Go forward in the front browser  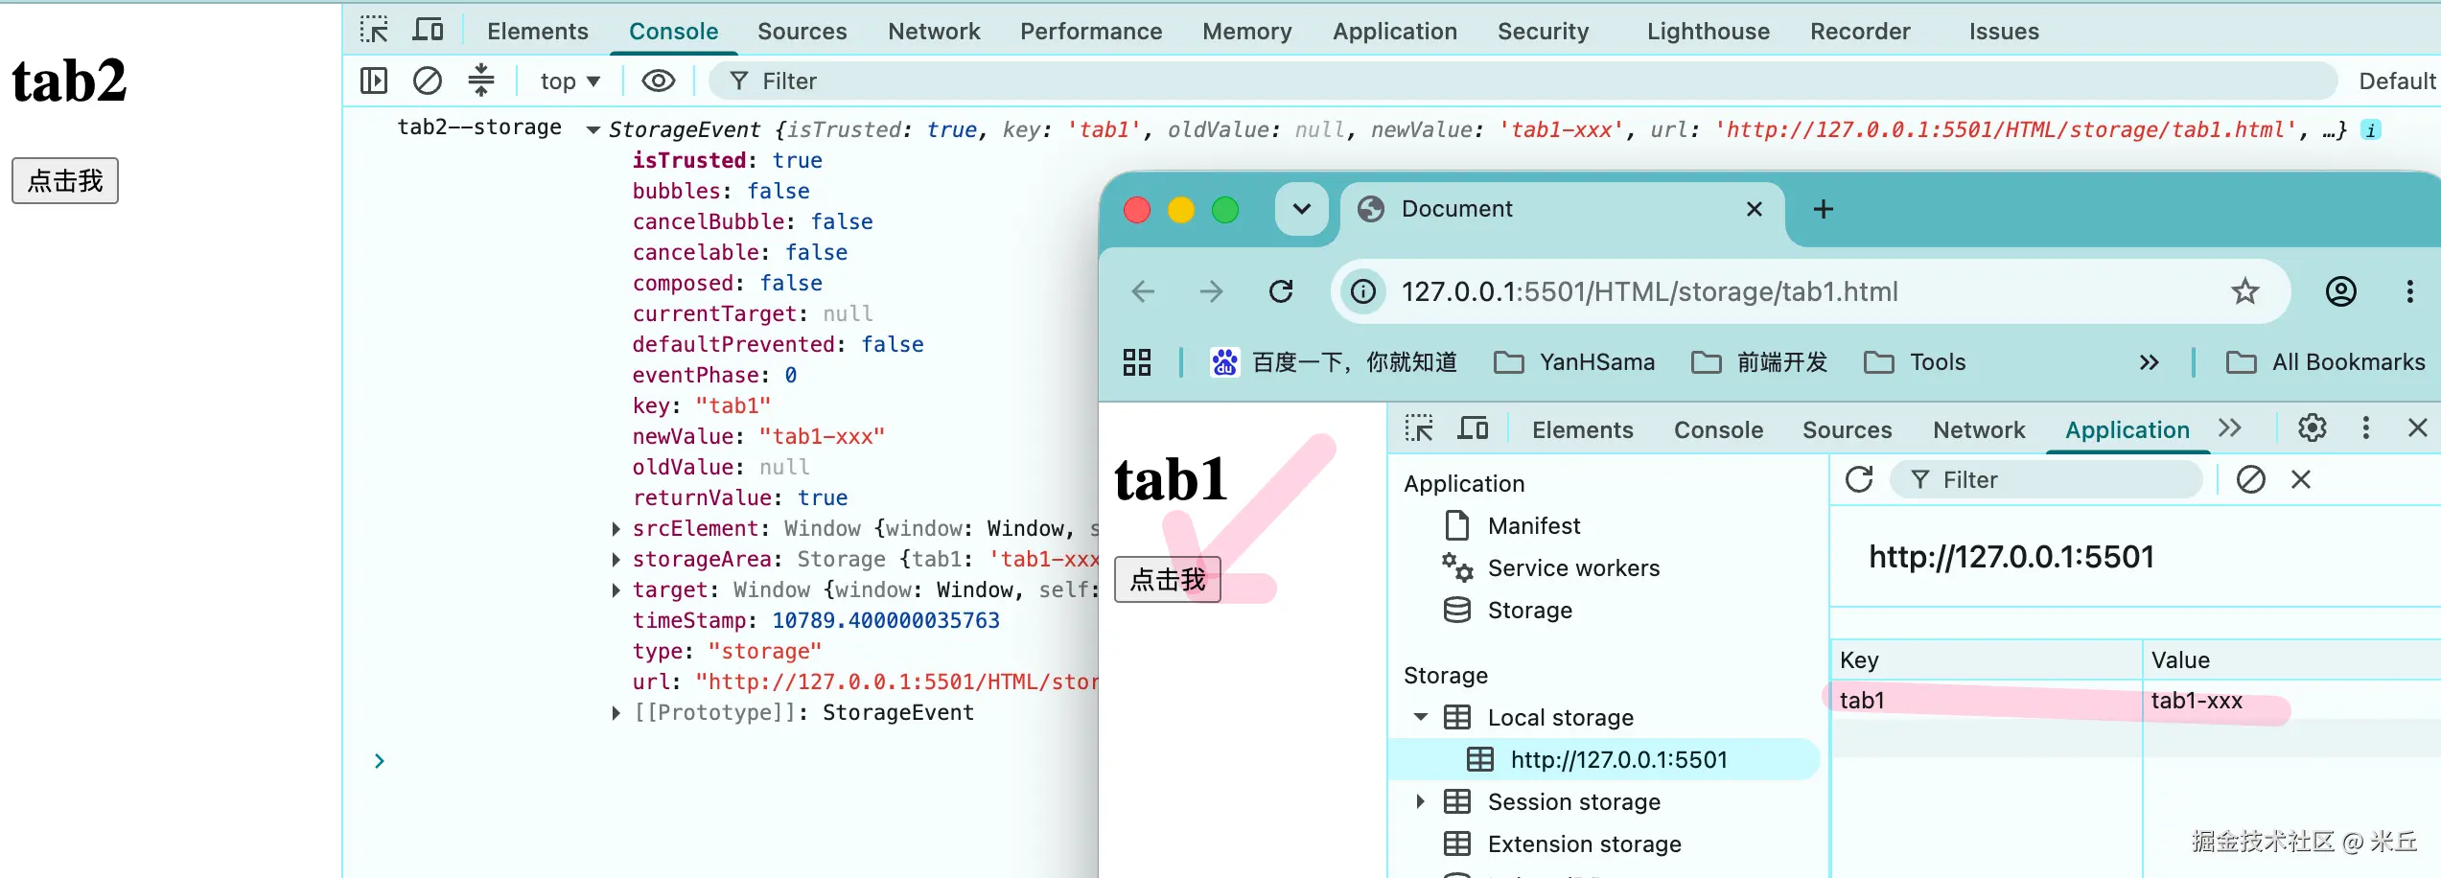(1212, 291)
